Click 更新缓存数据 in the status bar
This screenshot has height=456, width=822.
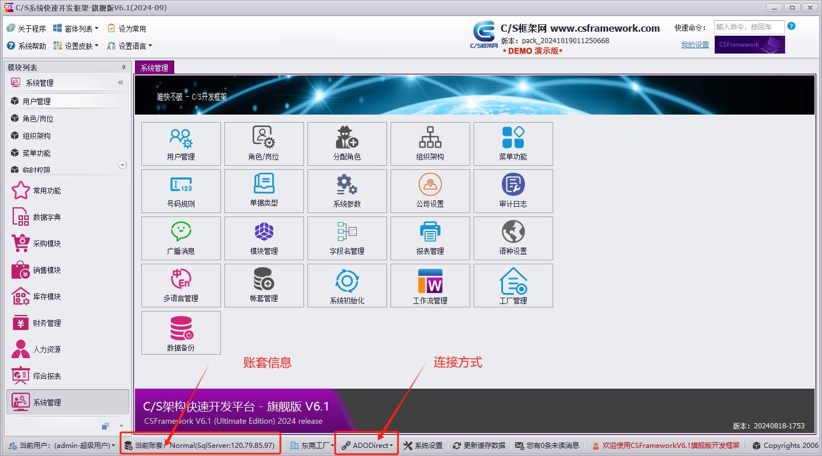tap(479, 446)
